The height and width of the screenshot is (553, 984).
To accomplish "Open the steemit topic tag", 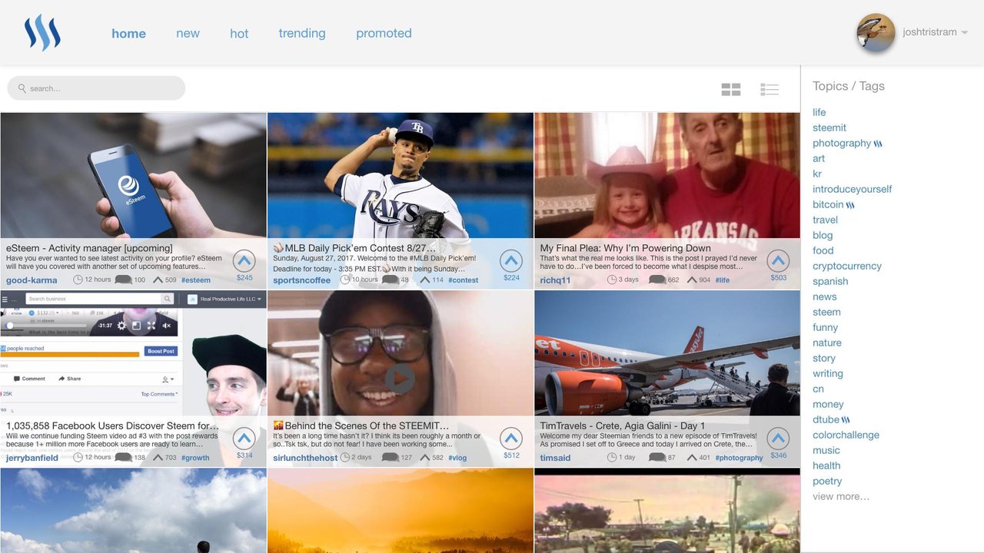I will 829,127.
